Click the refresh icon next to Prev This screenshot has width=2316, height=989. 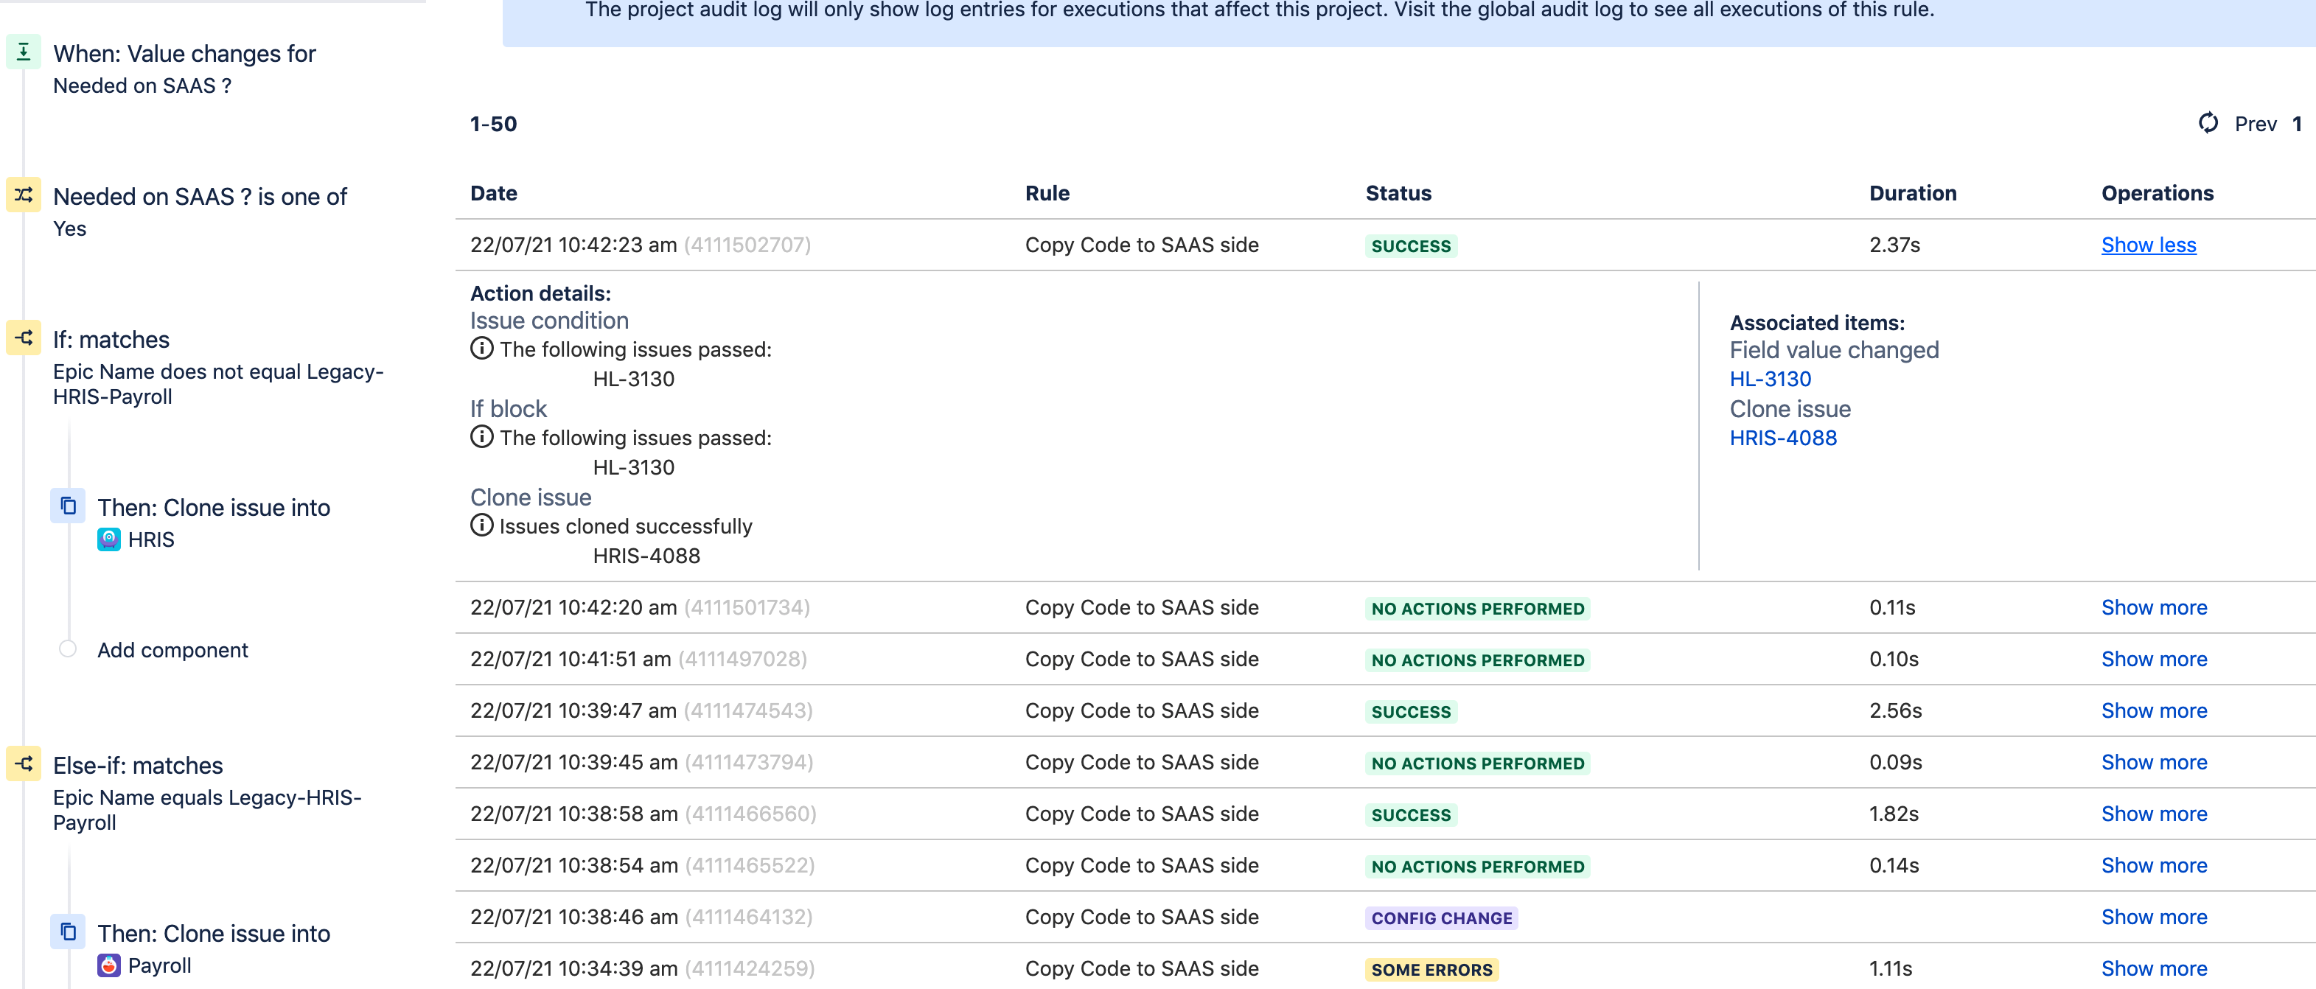2208,123
